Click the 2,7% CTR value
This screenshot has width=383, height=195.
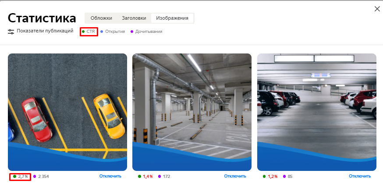coord(23,177)
